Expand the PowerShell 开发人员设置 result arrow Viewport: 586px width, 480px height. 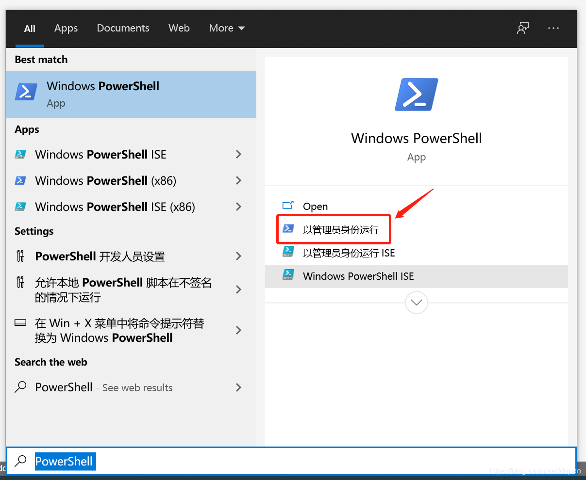tap(238, 256)
